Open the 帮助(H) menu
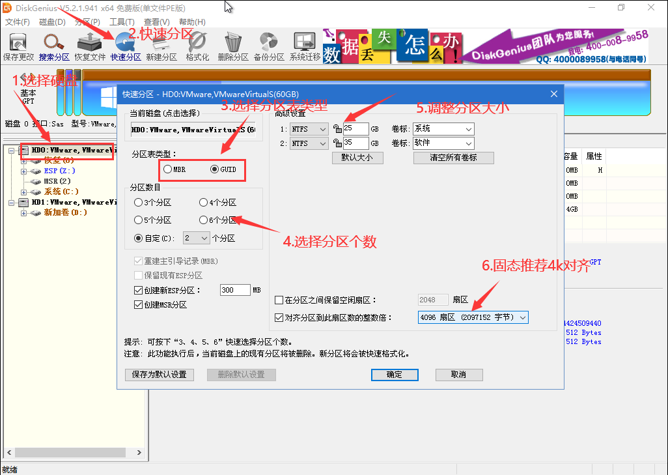The image size is (668, 475). tap(192, 22)
